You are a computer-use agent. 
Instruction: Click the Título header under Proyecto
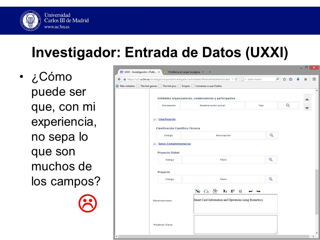point(223,179)
